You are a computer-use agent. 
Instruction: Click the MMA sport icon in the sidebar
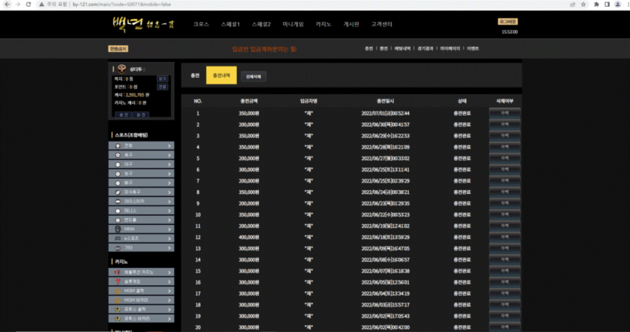pyautogui.click(x=118, y=228)
